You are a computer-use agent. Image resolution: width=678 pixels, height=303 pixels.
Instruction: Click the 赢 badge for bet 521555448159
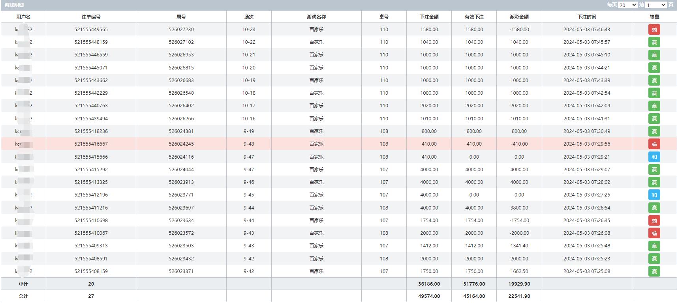[x=654, y=42]
